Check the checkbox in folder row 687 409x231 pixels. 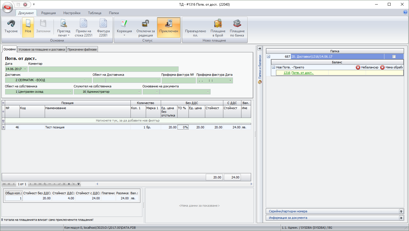(394, 57)
